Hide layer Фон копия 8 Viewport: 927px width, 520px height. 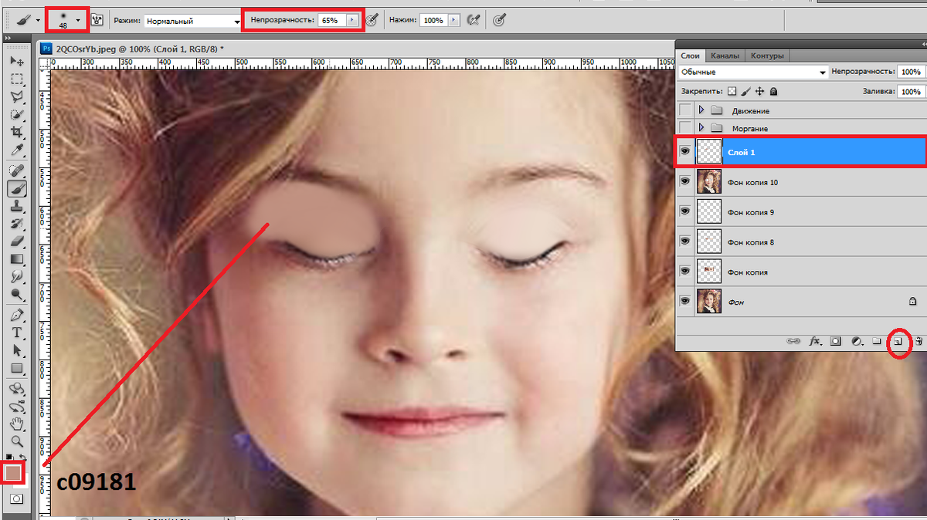tap(684, 241)
